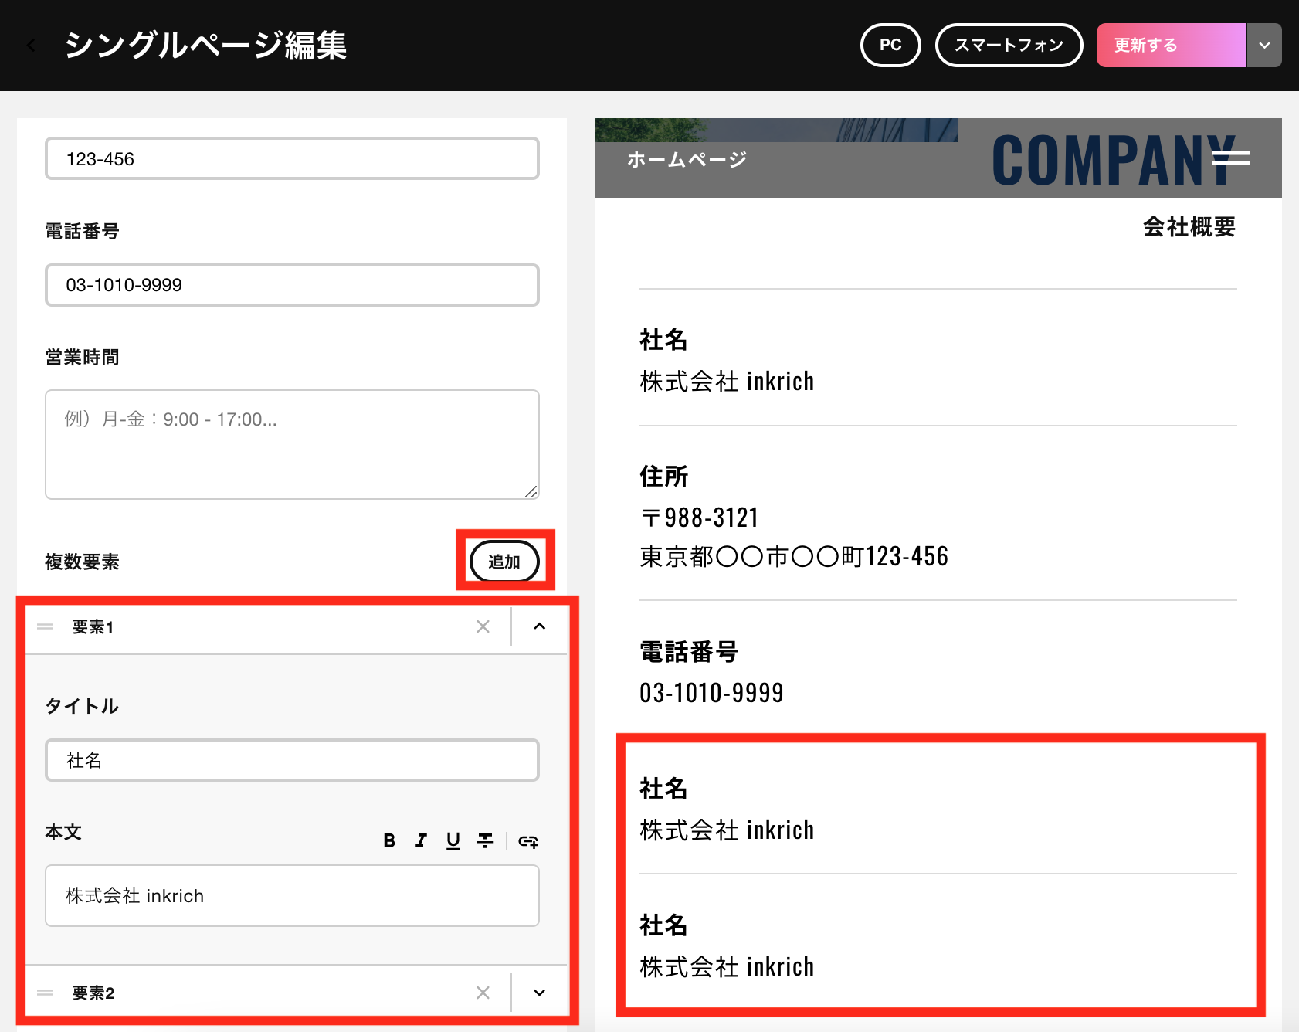Collapse the 要素1 panel
This screenshot has height=1032, width=1299.
pos(540,626)
